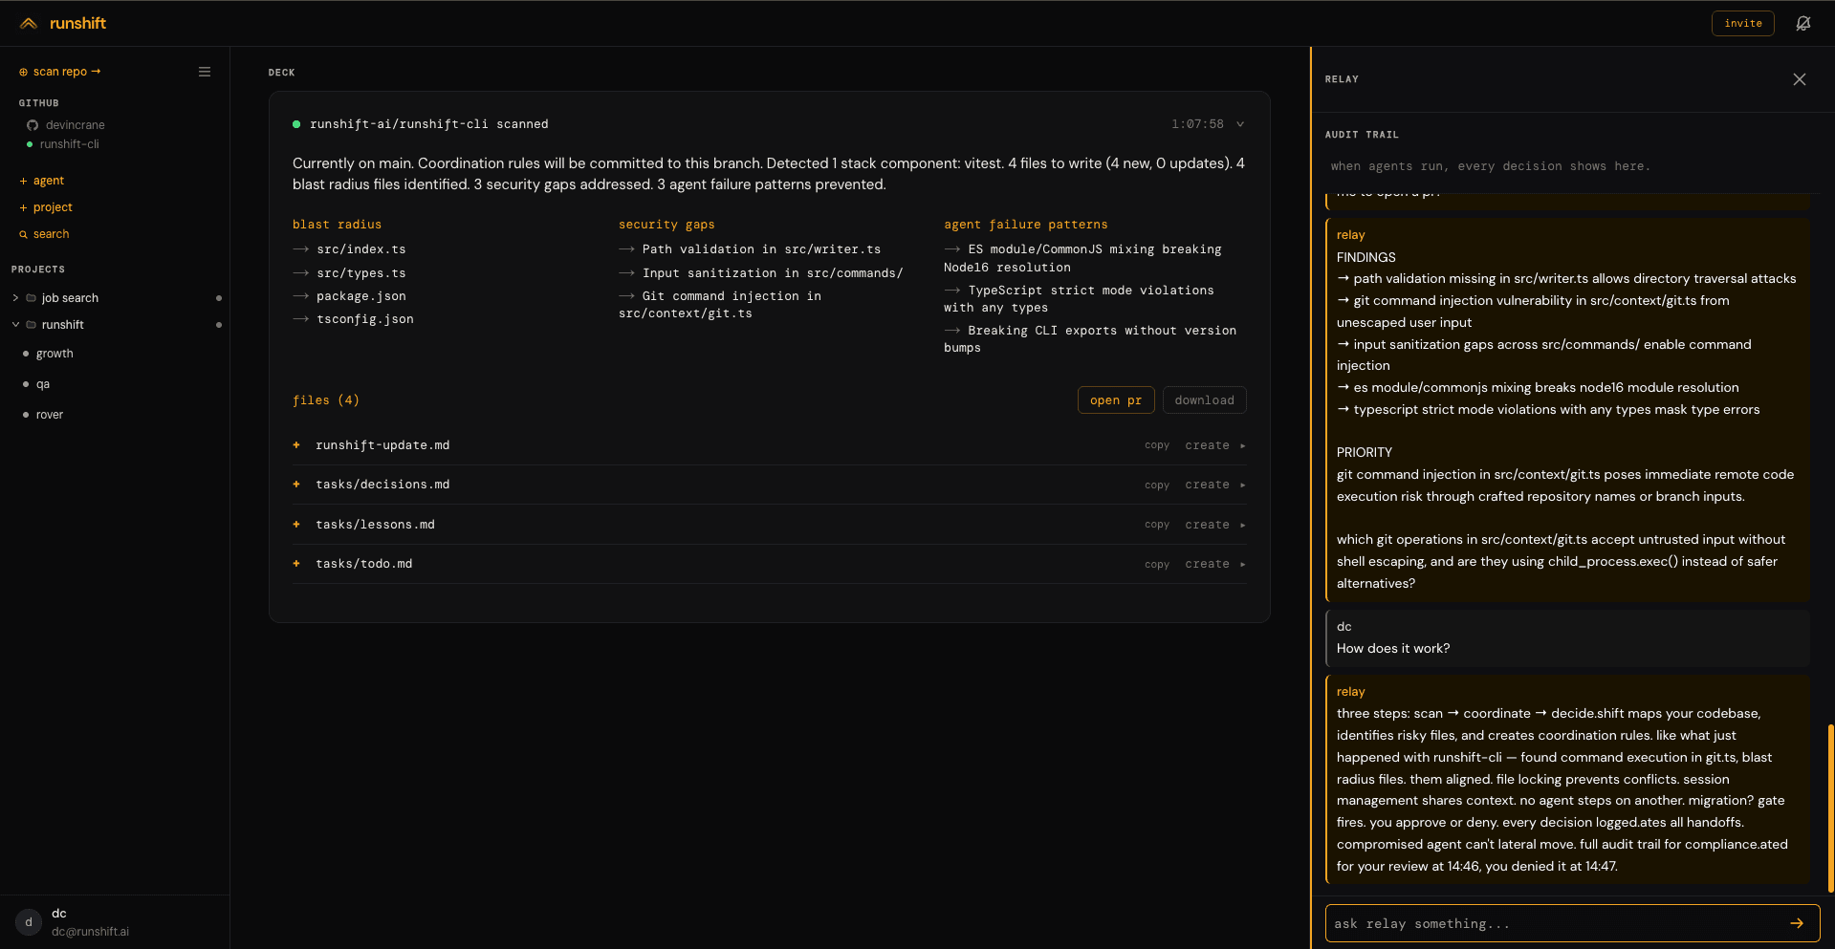Open search in the sidebar

[x=51, y=234]
